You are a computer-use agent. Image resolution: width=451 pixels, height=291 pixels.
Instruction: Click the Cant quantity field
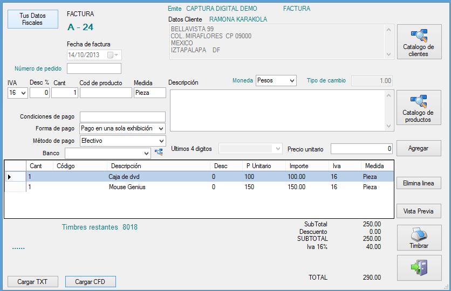[x=65, y=93]
